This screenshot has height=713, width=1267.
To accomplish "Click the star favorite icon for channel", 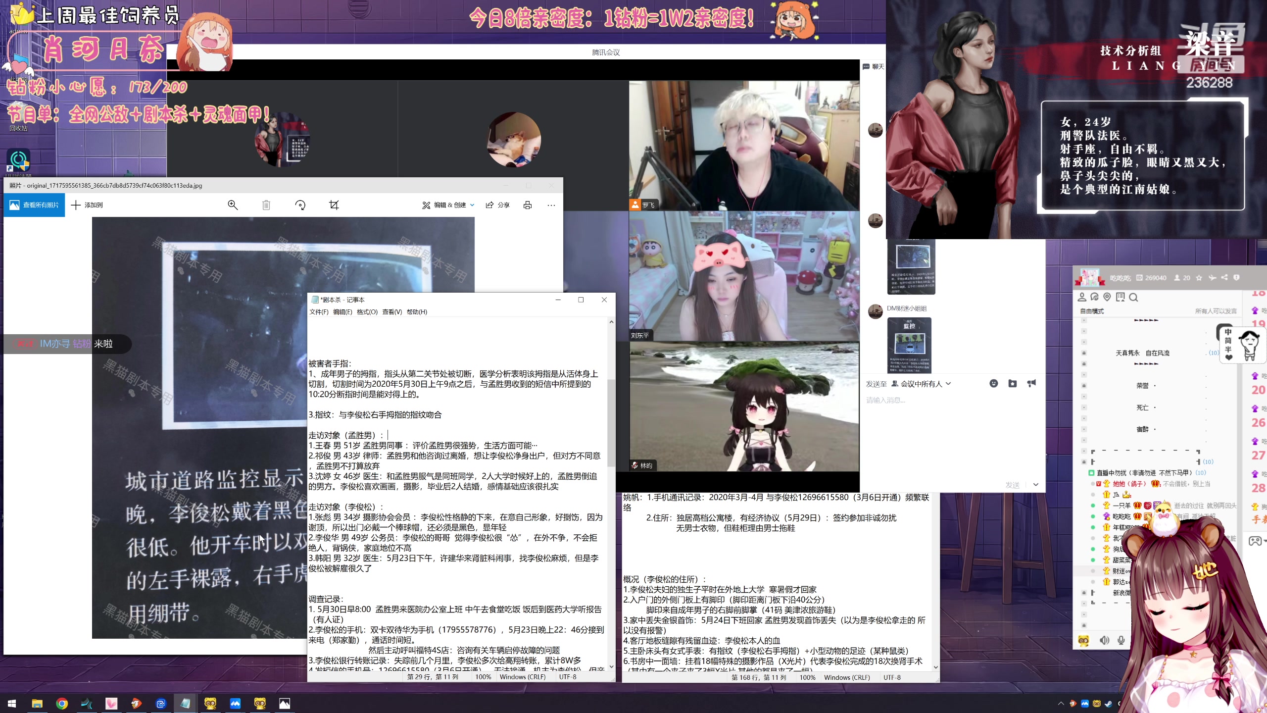I will click(x=1199, y=278).
